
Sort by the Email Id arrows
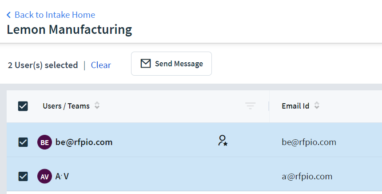click(x=317, y=105)
